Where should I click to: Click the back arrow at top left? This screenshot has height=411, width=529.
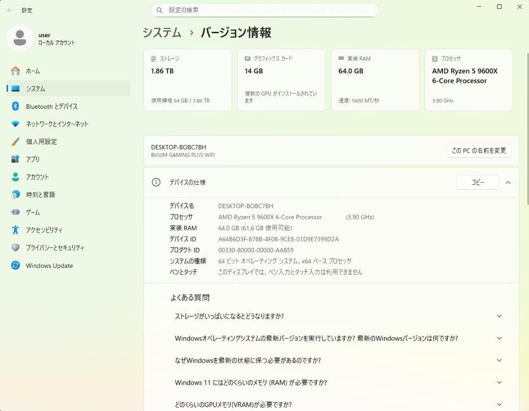pos(10,10)
